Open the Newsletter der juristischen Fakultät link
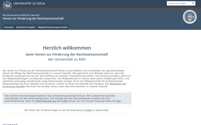Image resolution: width=201 pixels, height=125 pixels. tap(118, 84)
